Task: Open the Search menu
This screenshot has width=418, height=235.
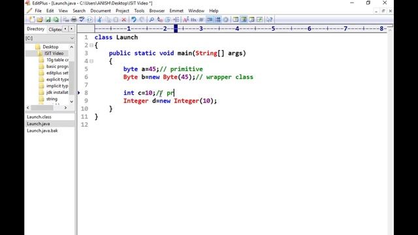Action: pos(79,11)
